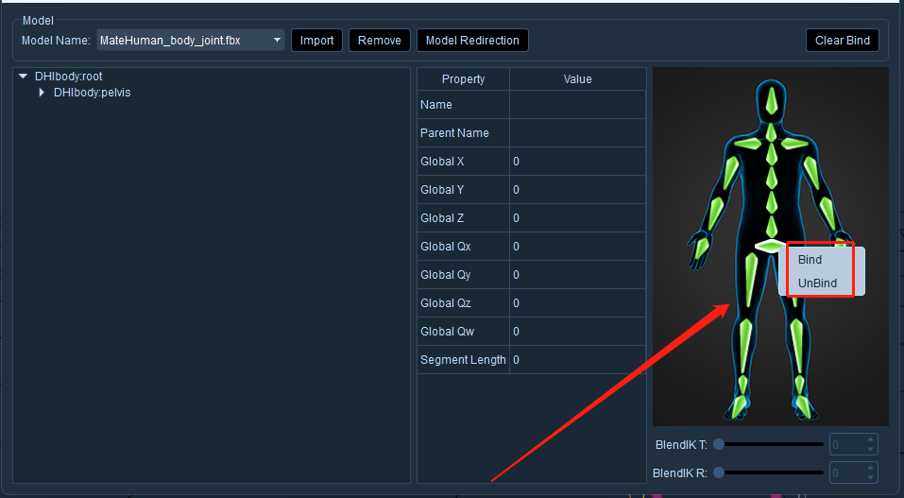
Task: Select the white pelvis bone on the figure
Action: [x=770, y=246]
